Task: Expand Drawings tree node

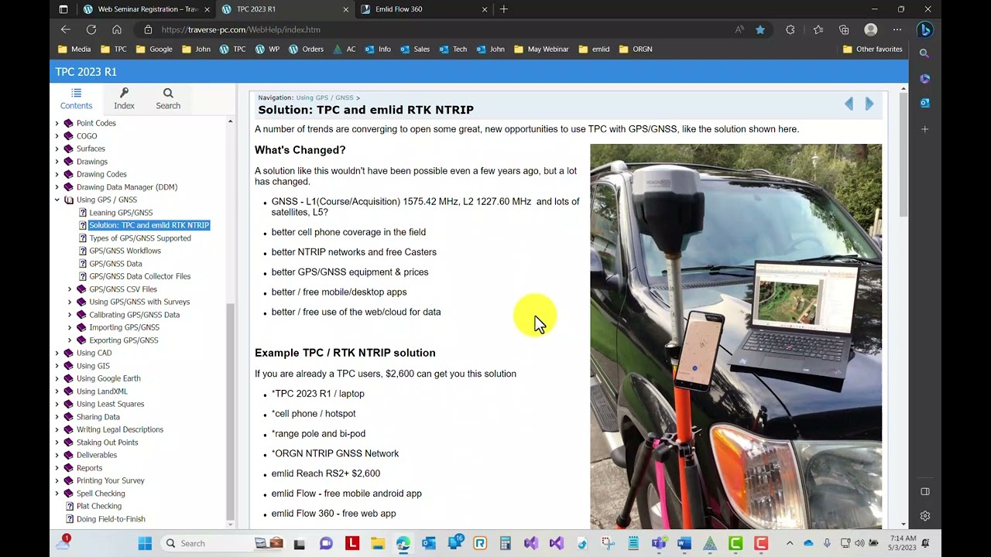Action: pos(57,162)
